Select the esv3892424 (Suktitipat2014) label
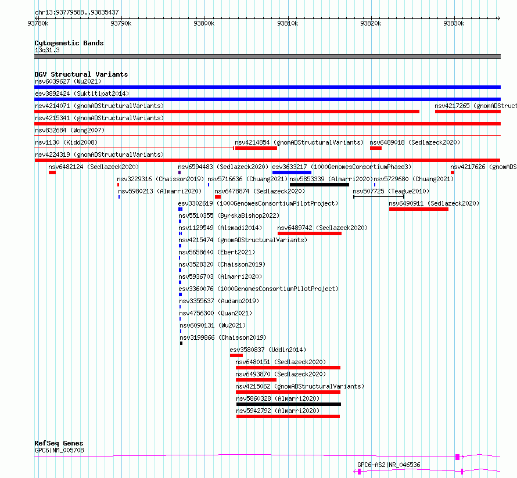517x478 pixels. 82,94
